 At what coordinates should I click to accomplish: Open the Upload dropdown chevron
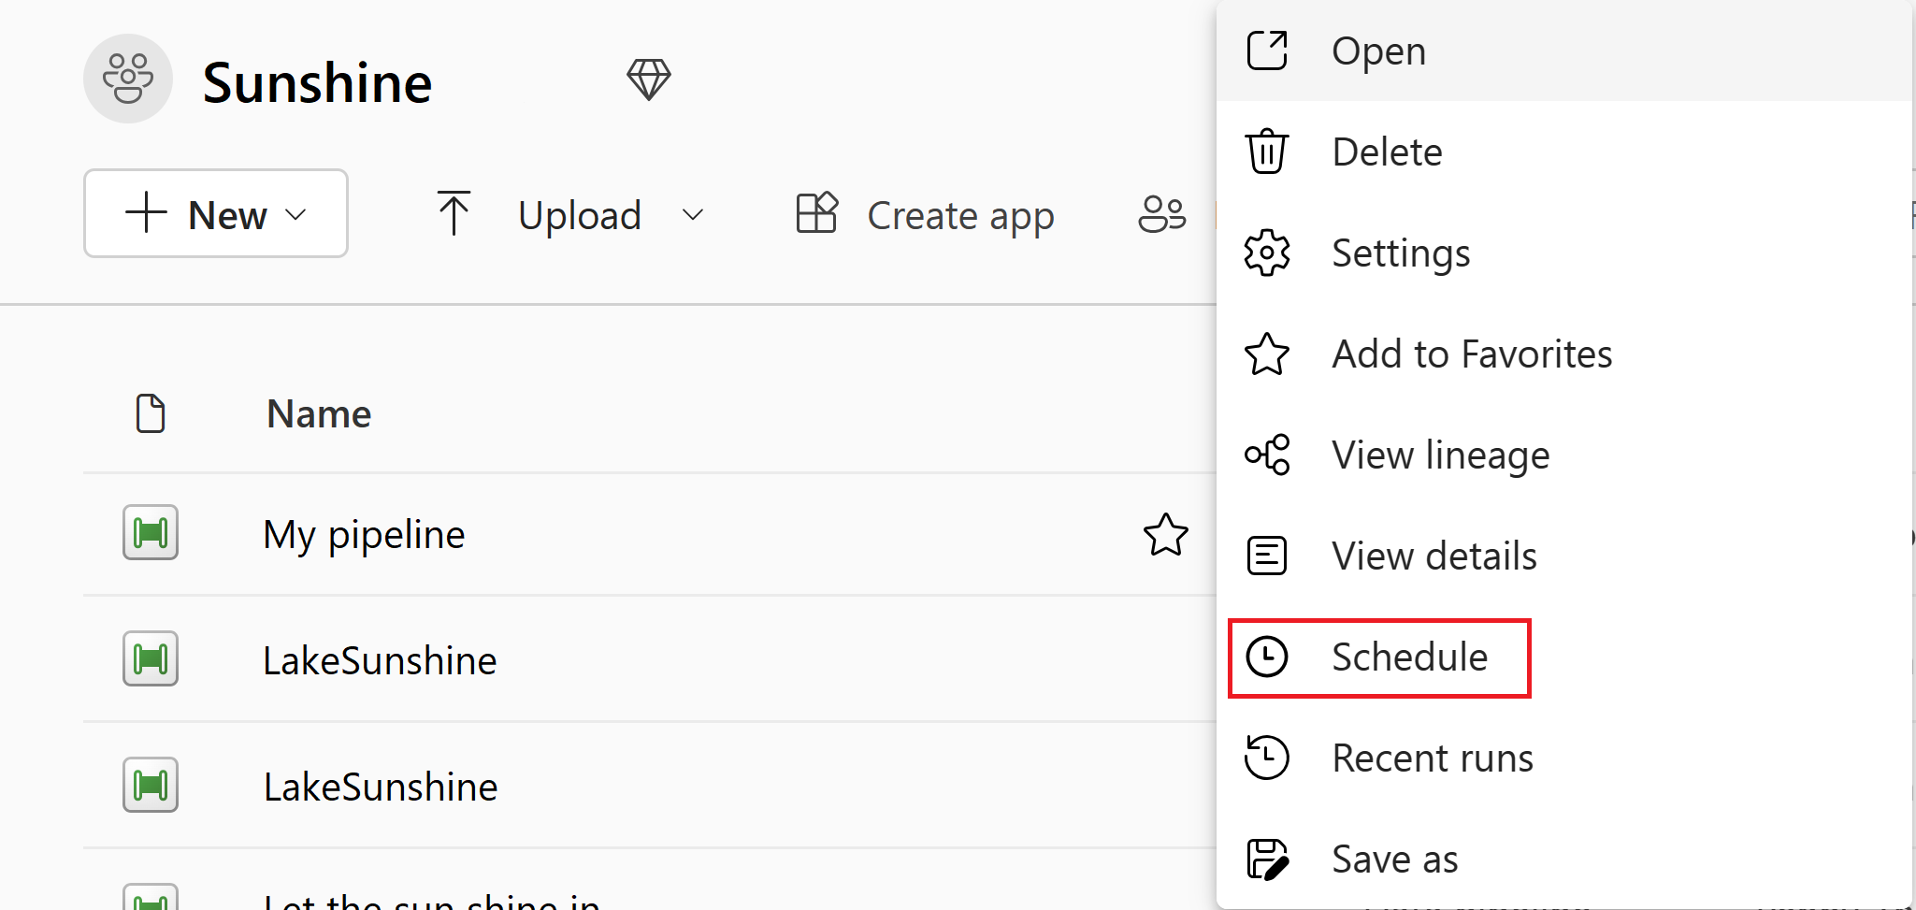692,213
